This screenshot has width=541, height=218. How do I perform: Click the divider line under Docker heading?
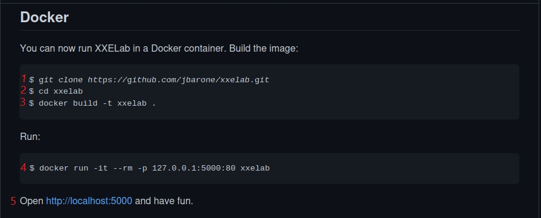point(270,30)
